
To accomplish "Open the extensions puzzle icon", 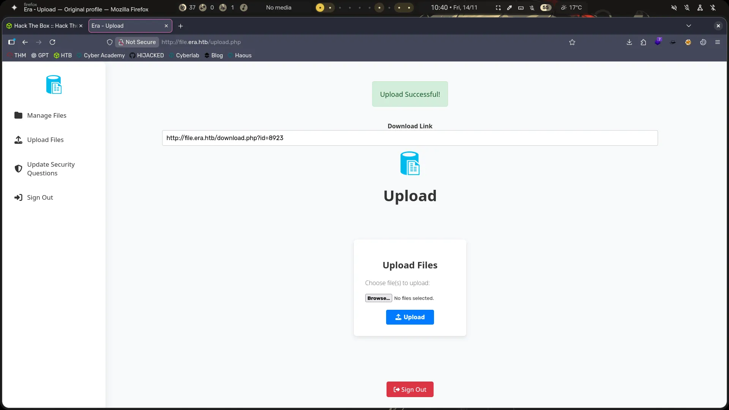I will pyautogui.click(x=643, y=42).
